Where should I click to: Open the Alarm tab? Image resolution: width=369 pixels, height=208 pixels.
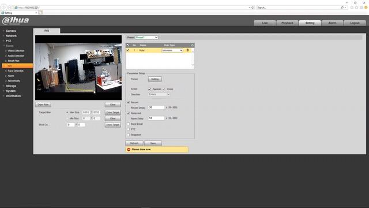click(x=332, y=23)
